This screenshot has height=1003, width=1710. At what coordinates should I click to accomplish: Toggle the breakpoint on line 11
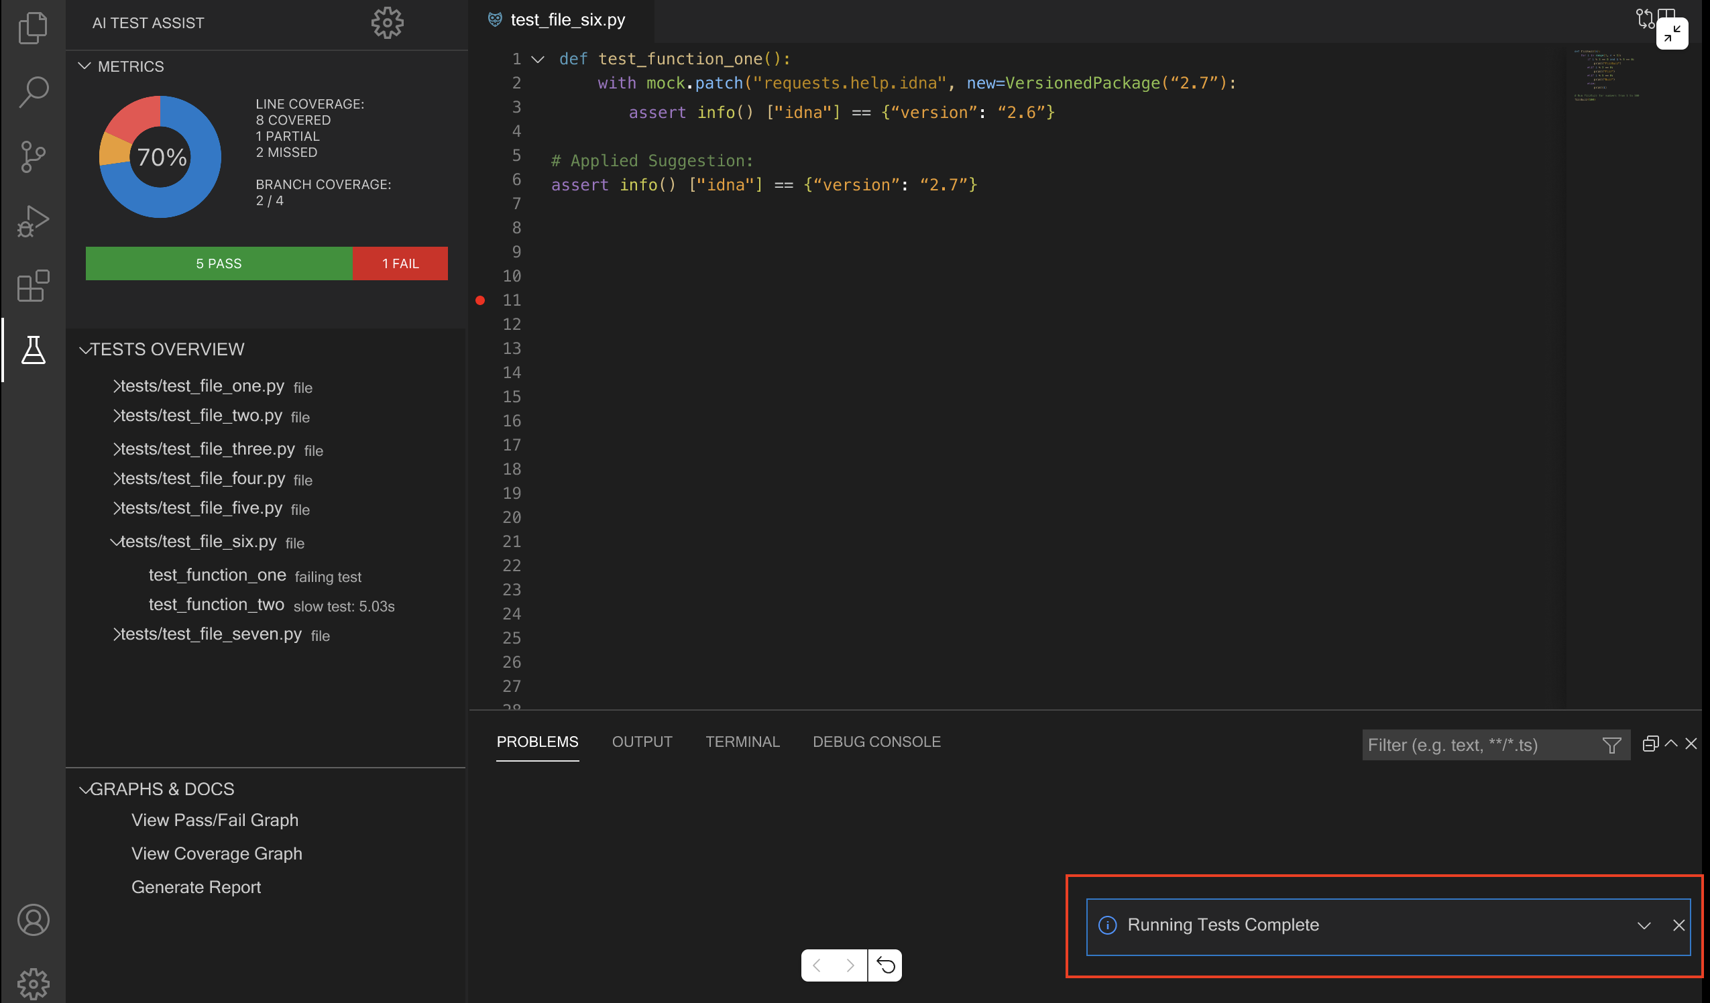(479, 300)
